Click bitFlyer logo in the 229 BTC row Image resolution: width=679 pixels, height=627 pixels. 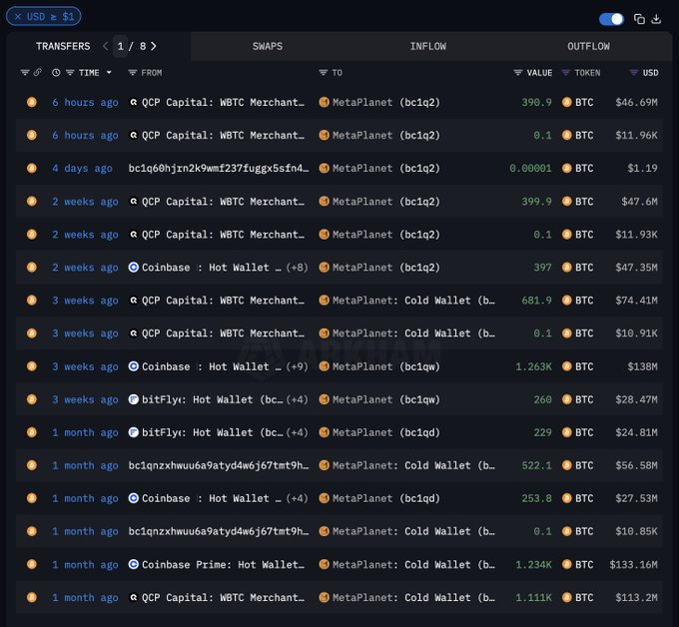click(134, 432)
